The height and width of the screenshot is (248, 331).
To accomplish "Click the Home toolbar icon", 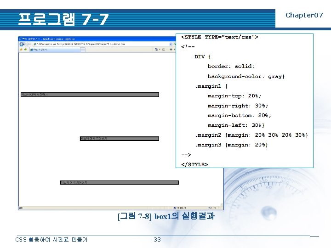I will [156, 49].
